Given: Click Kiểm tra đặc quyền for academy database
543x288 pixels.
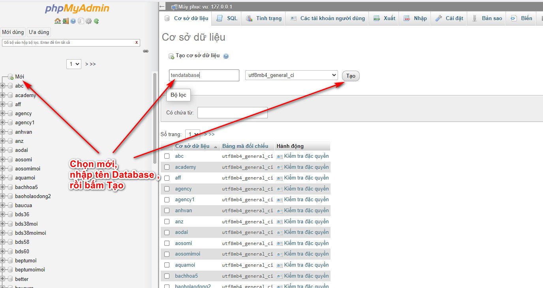Looking at the screenshot, I should click(x=304, y=167).
